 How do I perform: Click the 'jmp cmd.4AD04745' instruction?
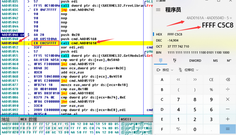point(78,10)
